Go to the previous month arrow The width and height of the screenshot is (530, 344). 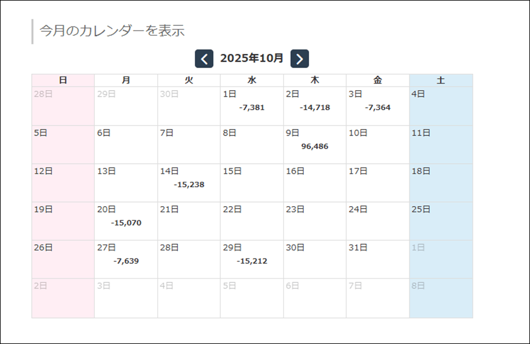[x=204, y=59]
